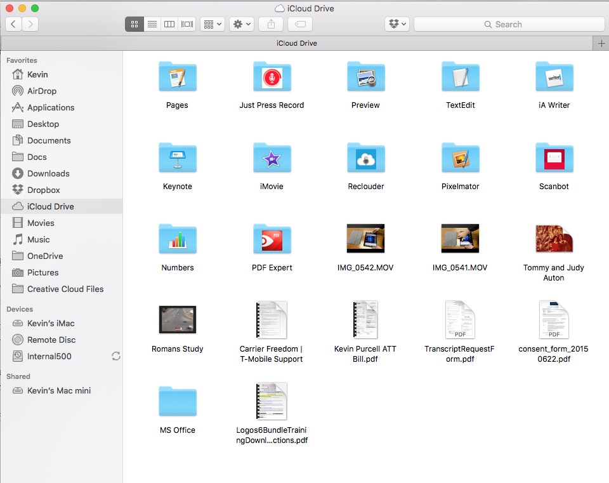The height and width of the screenshot is (483, 609).
Task: Open AirDrop in the sidebar
Action: [38, 91]
